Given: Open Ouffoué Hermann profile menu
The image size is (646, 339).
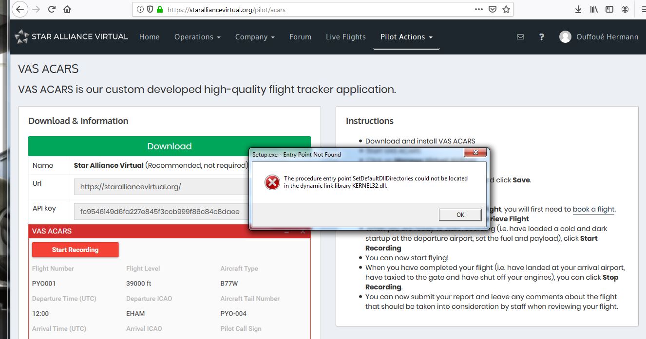Looking at the screenshot, I should pos(599,36).
